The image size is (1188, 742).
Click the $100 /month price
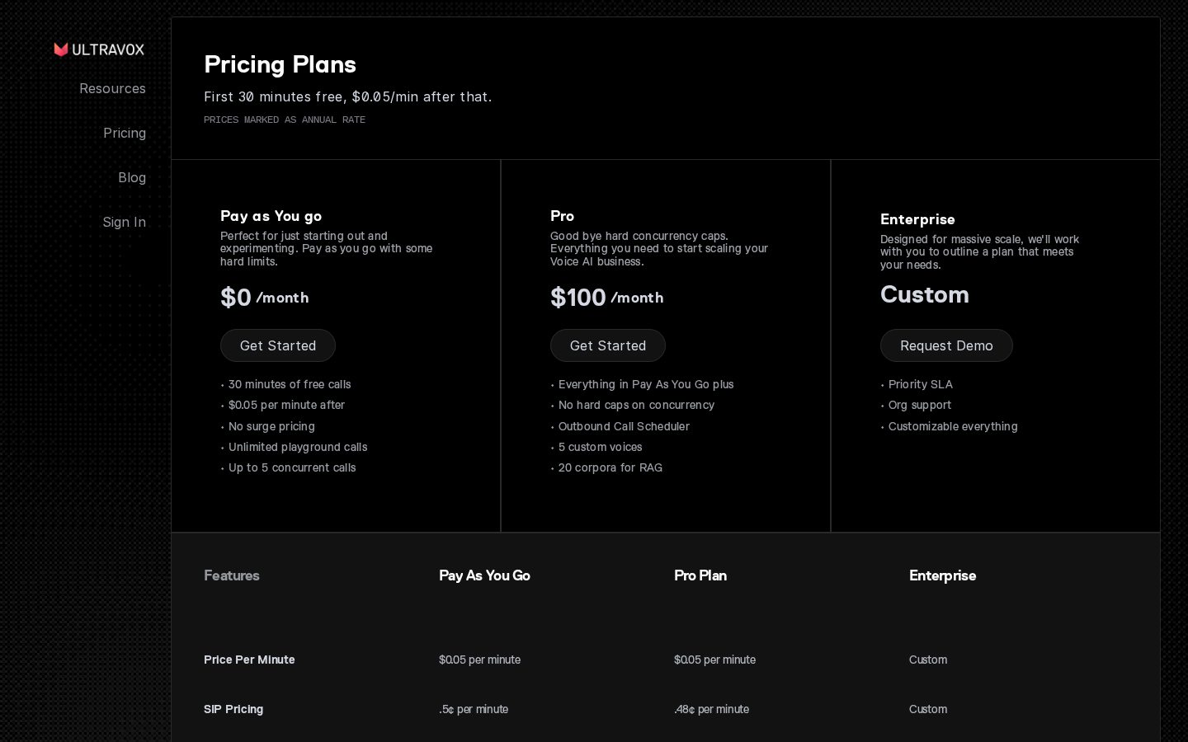[x=607, y=298]
